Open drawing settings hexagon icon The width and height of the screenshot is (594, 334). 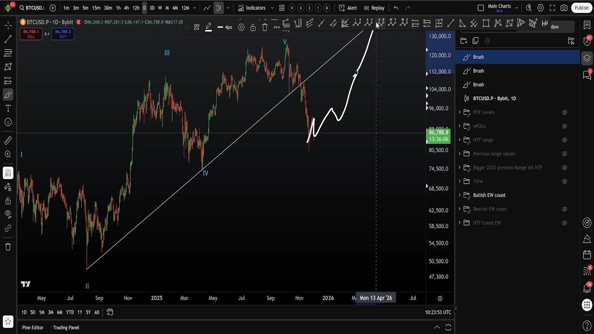[x=241, y=27]
